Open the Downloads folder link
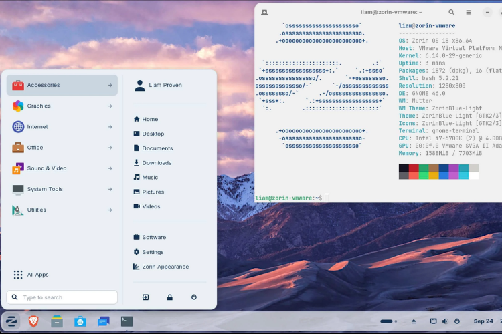The height and width of the screenshot is (334, 502). tap(153, 163)
